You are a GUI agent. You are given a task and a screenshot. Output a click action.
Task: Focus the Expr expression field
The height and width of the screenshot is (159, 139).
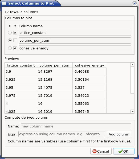(x=62, y=134)
